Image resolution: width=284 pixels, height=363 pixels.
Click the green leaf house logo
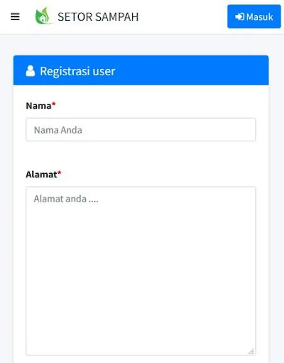pyautogui.click(x=43, y=16)
